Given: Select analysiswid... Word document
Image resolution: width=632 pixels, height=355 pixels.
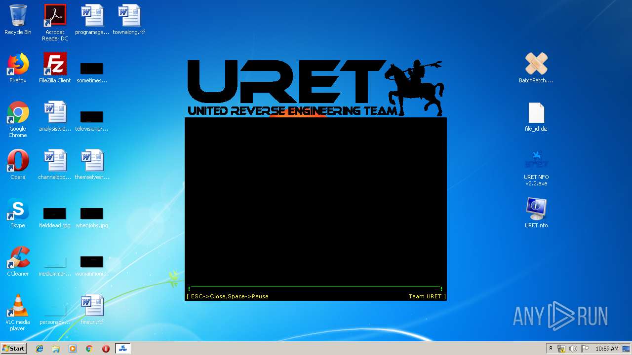Looking at the screenshot, I should (55, 116).
